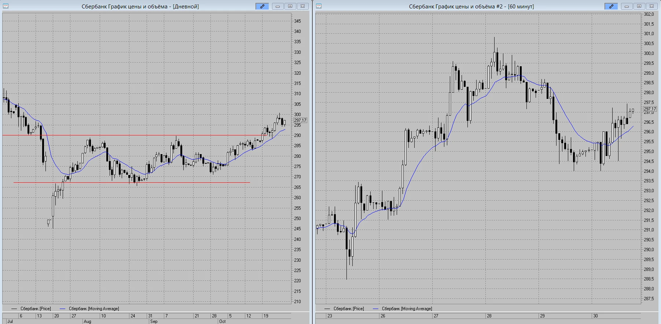Close the 60-minute Сбербанк chart window
Screen dimensions: 661x324
point(651,6)
